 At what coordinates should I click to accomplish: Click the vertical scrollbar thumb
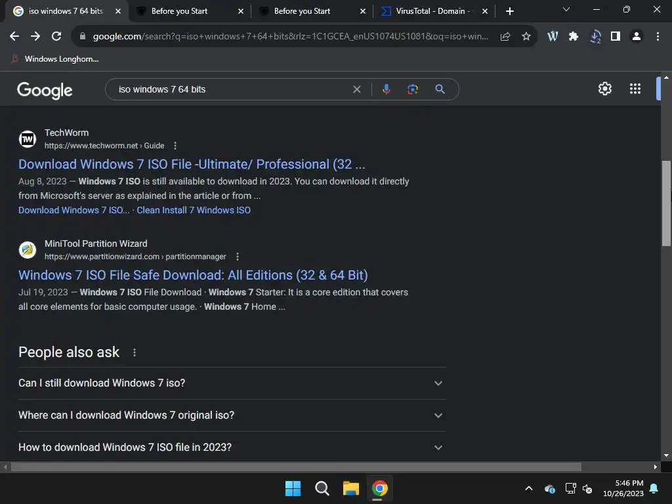tap(666, 203)
